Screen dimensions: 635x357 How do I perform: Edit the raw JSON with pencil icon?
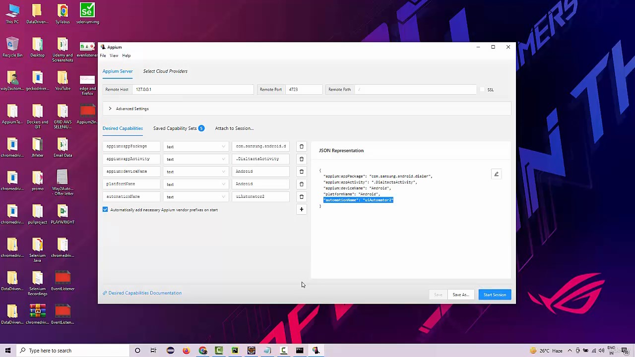click(496, 174)
